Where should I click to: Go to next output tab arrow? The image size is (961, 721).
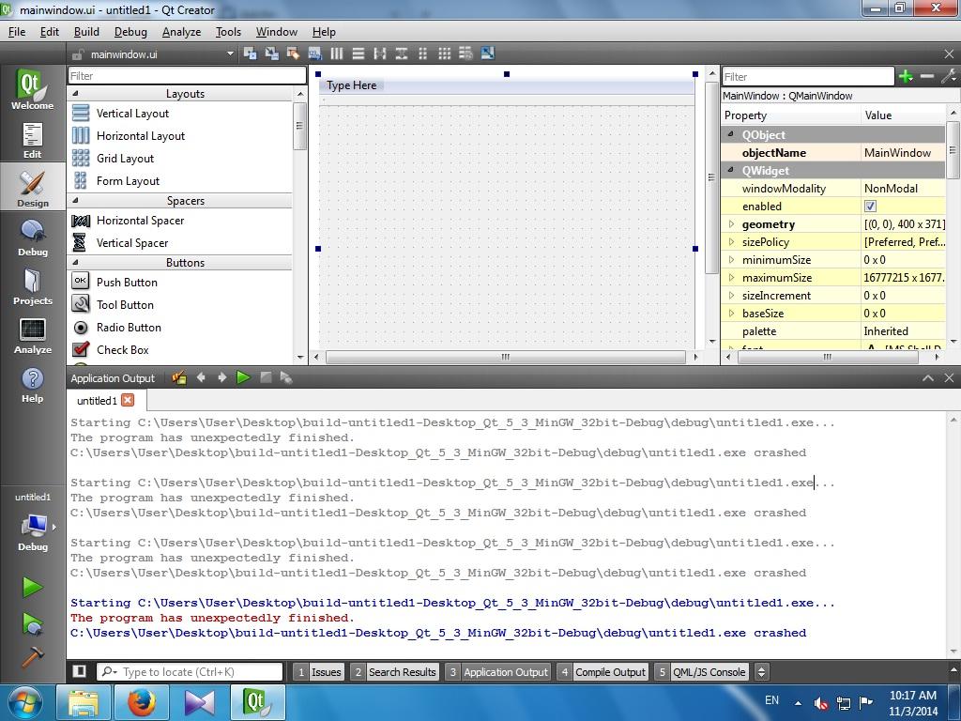221,377
